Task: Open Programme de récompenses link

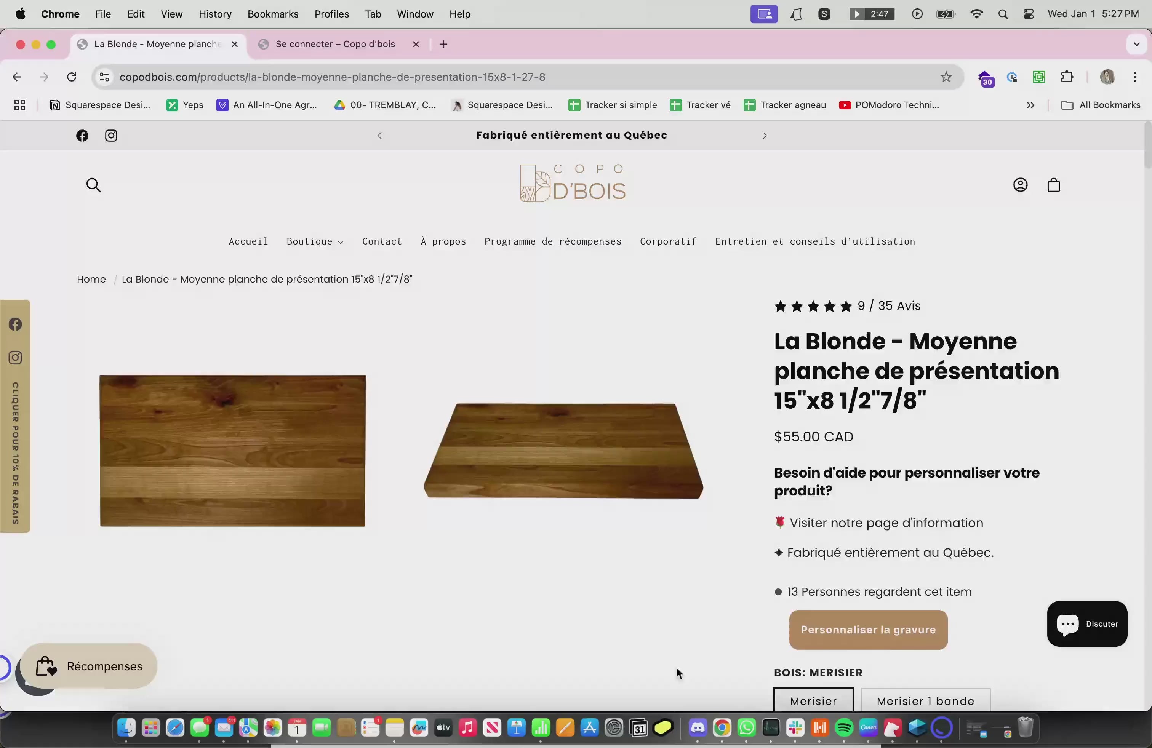Action: 553,241
